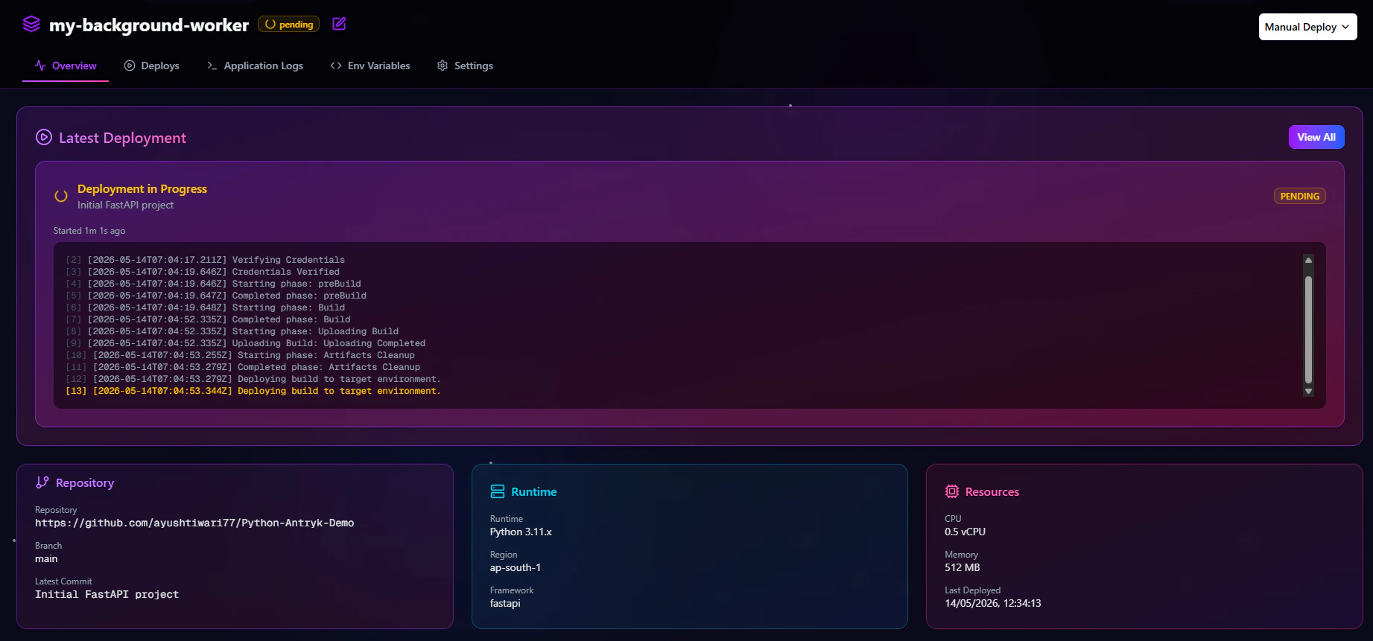1373x641 pixels.
Task: Select log line 3 'Credentials Verified'
Action: [203, 272]
